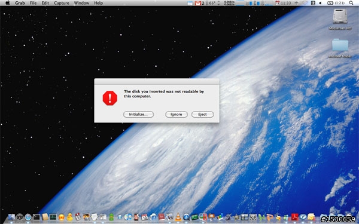Screen dimensions: 359x224
Task: Open Terminal from the Dock
Action: 36,217
